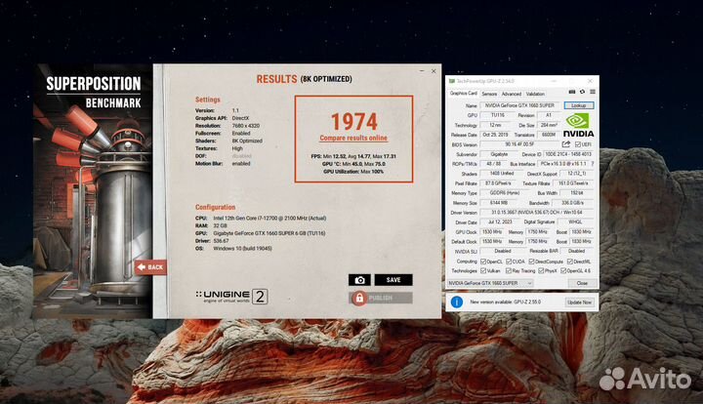Click Resolution value 7680 x 4320

pyautogui.click(x=246, y=126)
